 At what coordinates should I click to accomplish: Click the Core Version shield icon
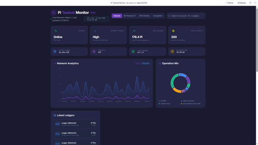coord(133,51)
